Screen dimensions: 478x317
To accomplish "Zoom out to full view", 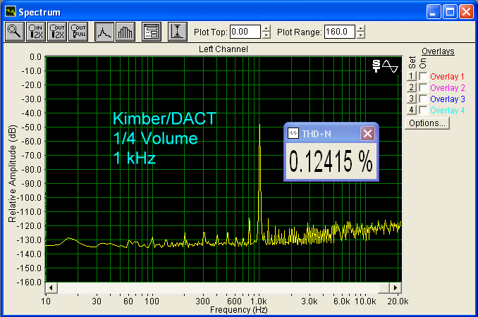I will coord(78,31).
